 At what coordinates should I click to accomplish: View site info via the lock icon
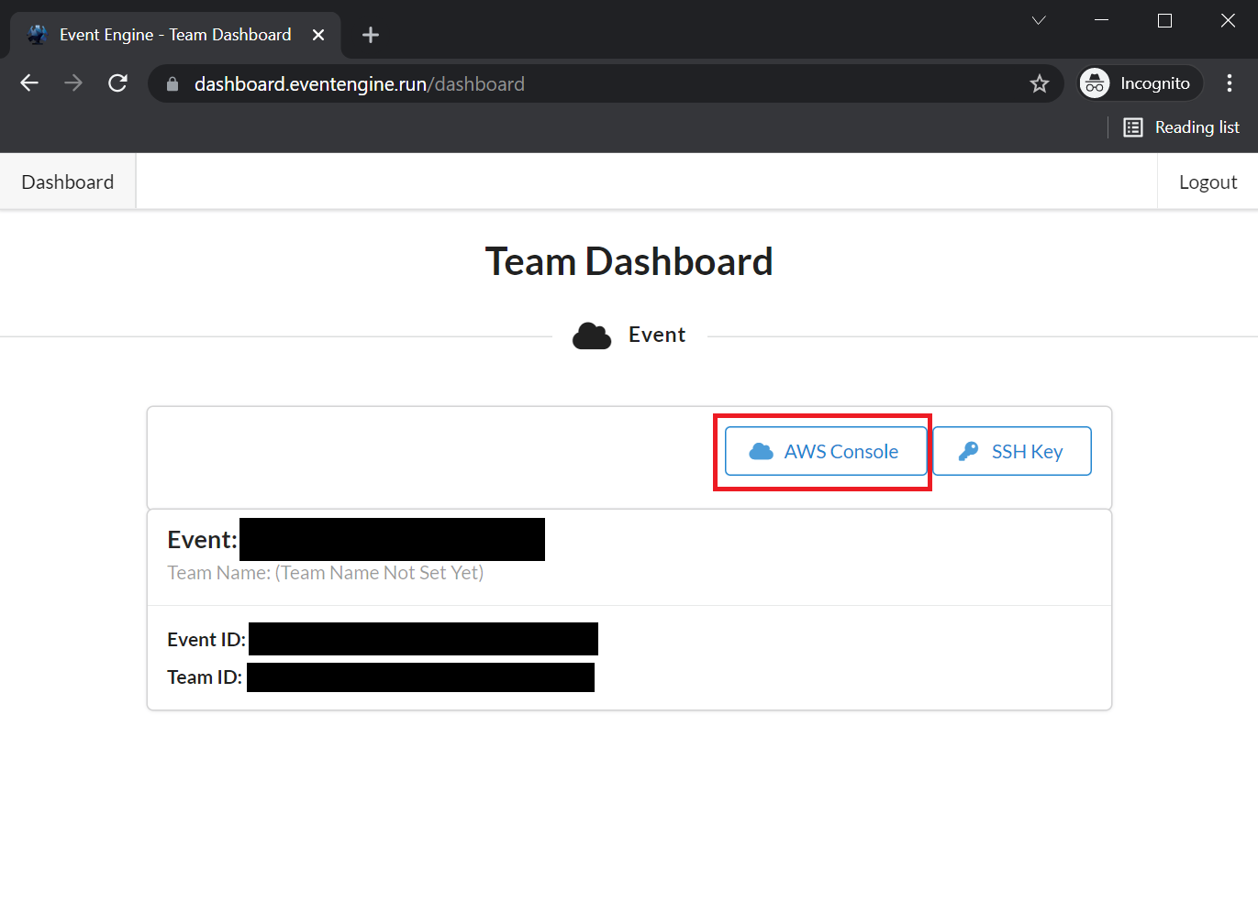click(173, 84)
